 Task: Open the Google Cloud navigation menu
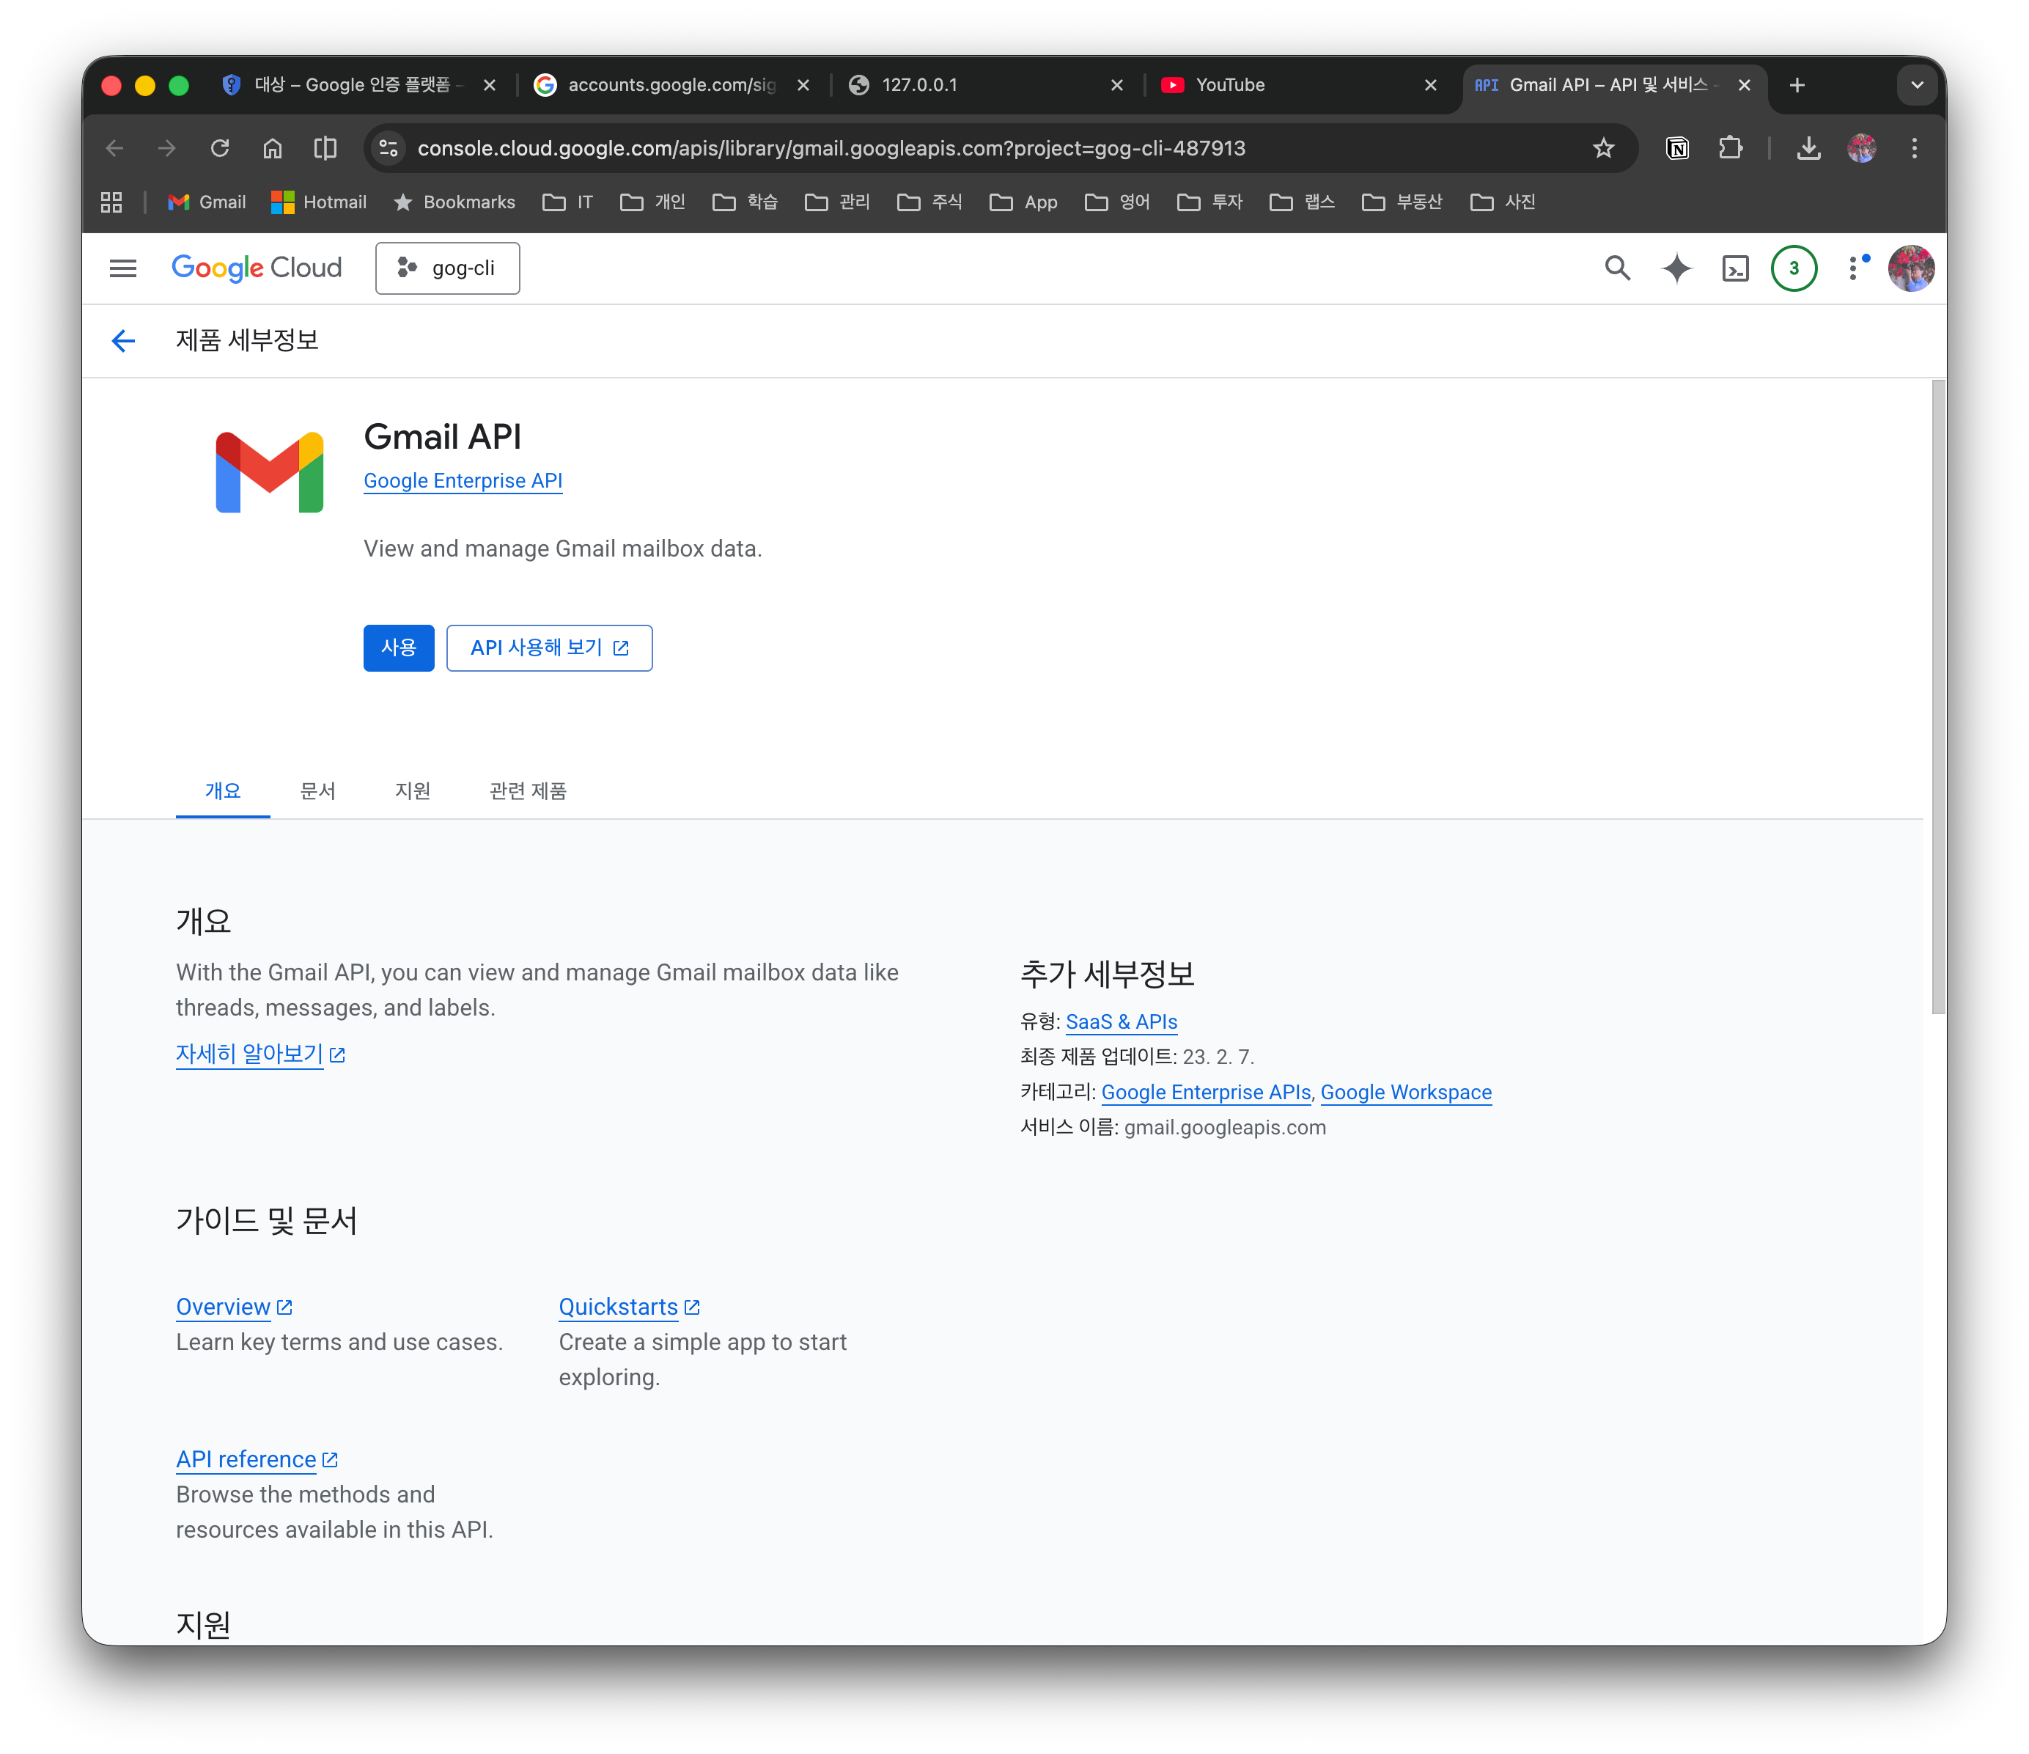tap(122, 268)
